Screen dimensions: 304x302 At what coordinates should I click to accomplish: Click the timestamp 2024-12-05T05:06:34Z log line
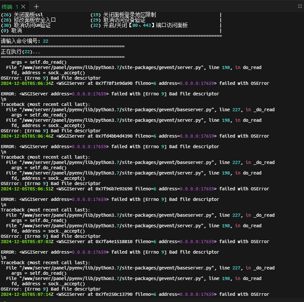coord(135,84)
